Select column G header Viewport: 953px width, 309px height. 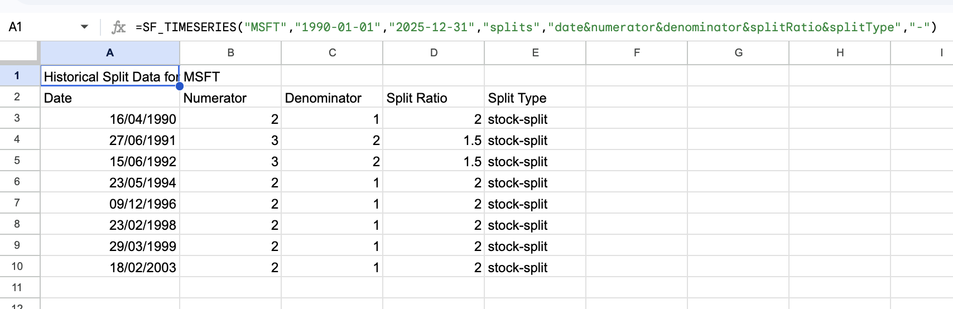click(738, 53)
